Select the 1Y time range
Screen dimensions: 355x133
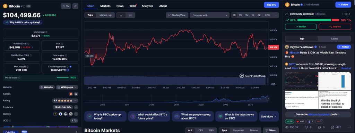pyautogui.click(x=253, y=15)
